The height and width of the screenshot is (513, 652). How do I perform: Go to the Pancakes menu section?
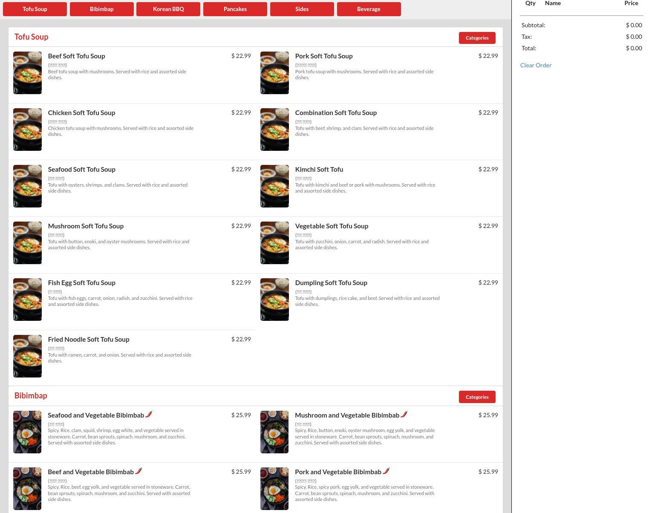pyautogui.click(x=235, y=9)
